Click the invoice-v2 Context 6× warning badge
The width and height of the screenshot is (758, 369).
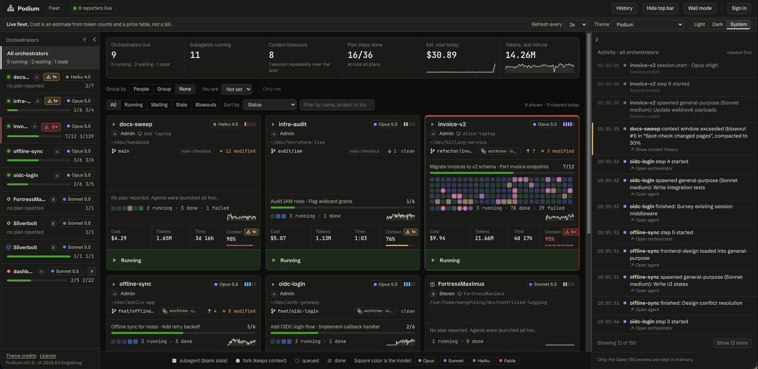pyautogui.click(x=570, y=232)
